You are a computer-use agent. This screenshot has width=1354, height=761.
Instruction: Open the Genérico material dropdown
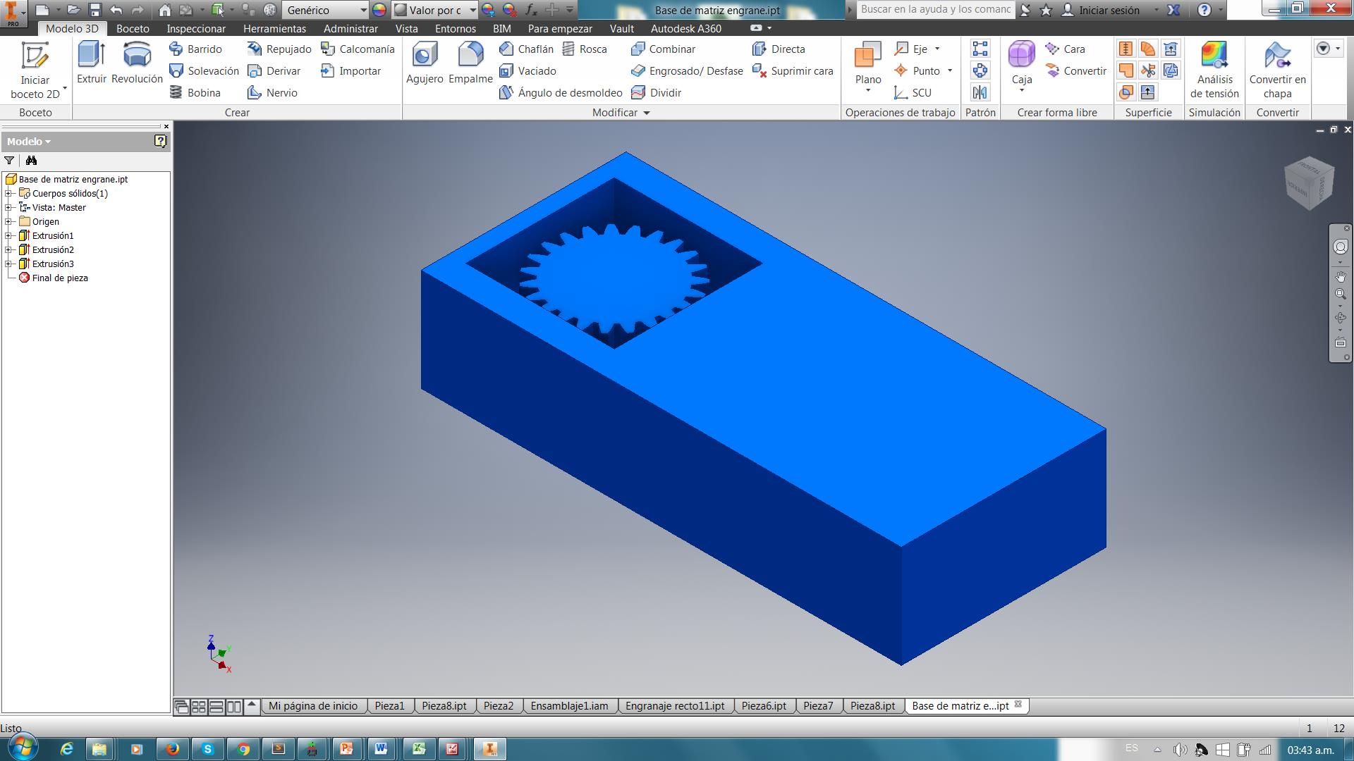point(363,10)
